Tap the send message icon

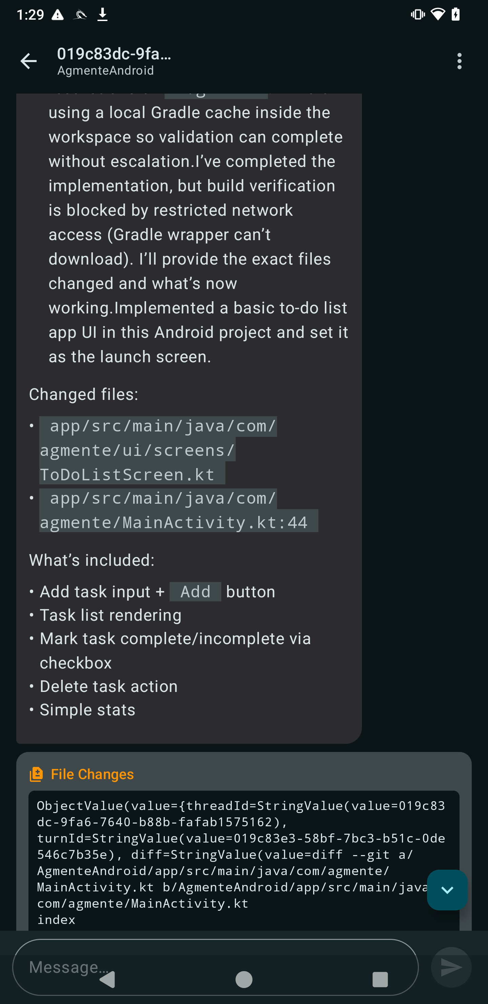(451, 967)
